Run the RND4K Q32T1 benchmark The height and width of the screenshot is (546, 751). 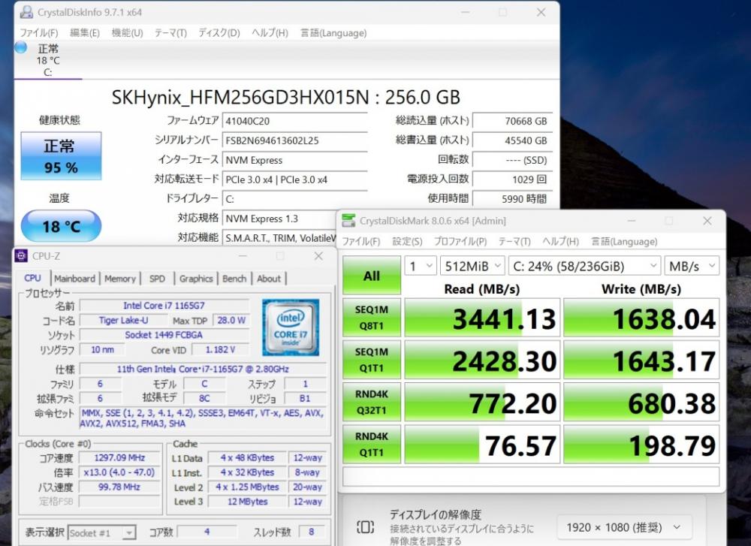pos(372,402)
